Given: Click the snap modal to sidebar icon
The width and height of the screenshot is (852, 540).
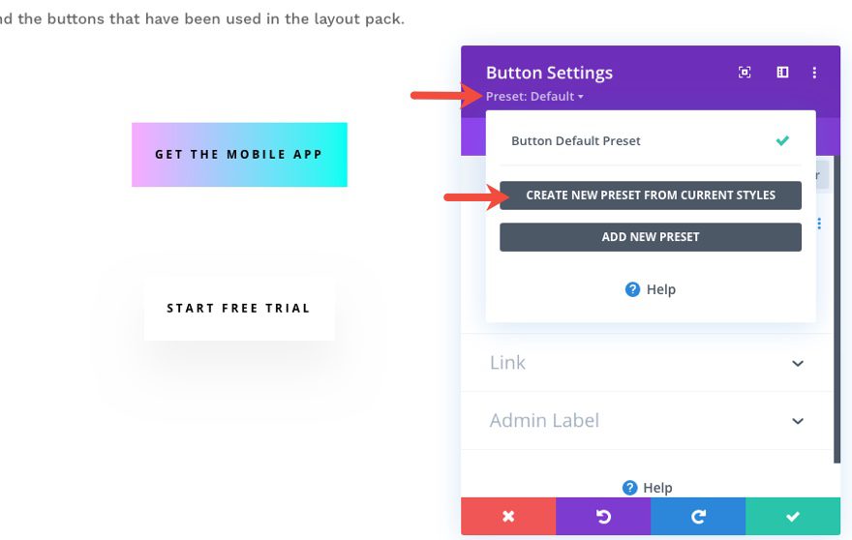Looking at the screenshot, I should click(x=782, y=73).
